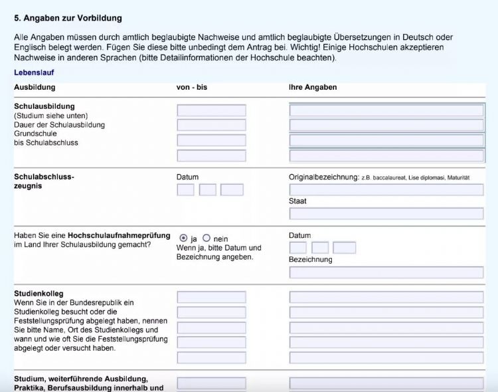Click 'von - bis' field beside Studium, weiterführende Ausbildung
The image size is (498, 392).
click(x=211, y=383)
